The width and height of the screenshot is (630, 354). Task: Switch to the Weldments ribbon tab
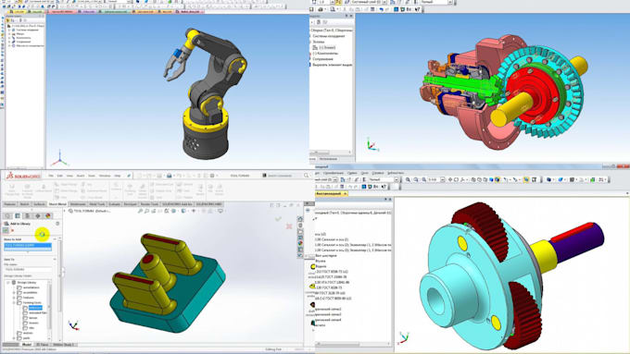(79, 204)
